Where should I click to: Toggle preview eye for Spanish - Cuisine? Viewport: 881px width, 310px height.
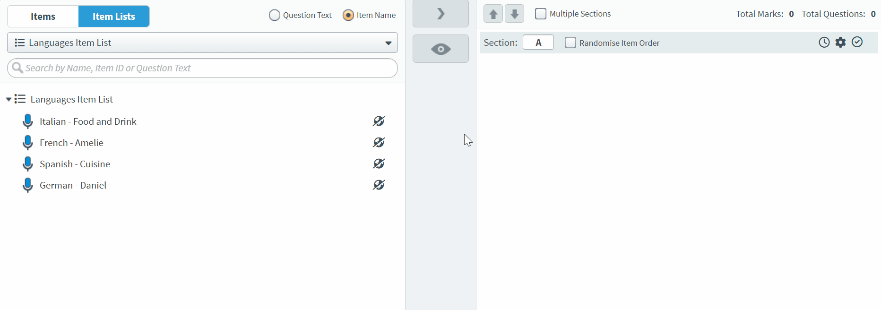379,164
